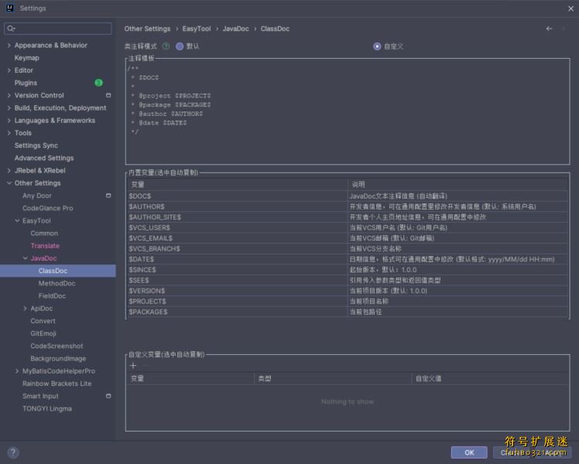Image resolution: width=579 pixels, height=464 pixels.
Task: Open CodeScreenshot settings
Action: tap(57, 346)
